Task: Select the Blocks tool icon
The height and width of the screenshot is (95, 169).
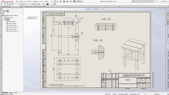Action: click(39, 4)
